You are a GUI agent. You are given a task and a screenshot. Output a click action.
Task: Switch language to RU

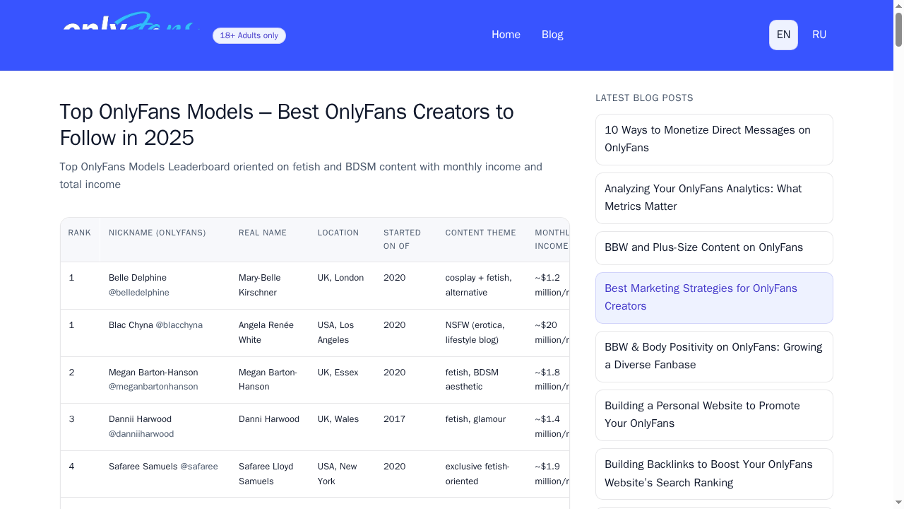(x=819, y=35)
